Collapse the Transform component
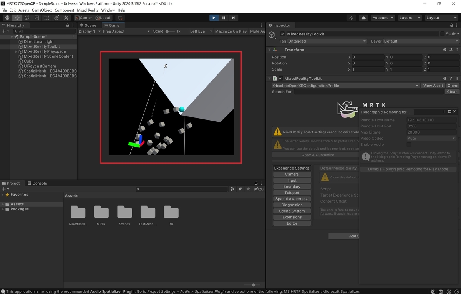 269,50
